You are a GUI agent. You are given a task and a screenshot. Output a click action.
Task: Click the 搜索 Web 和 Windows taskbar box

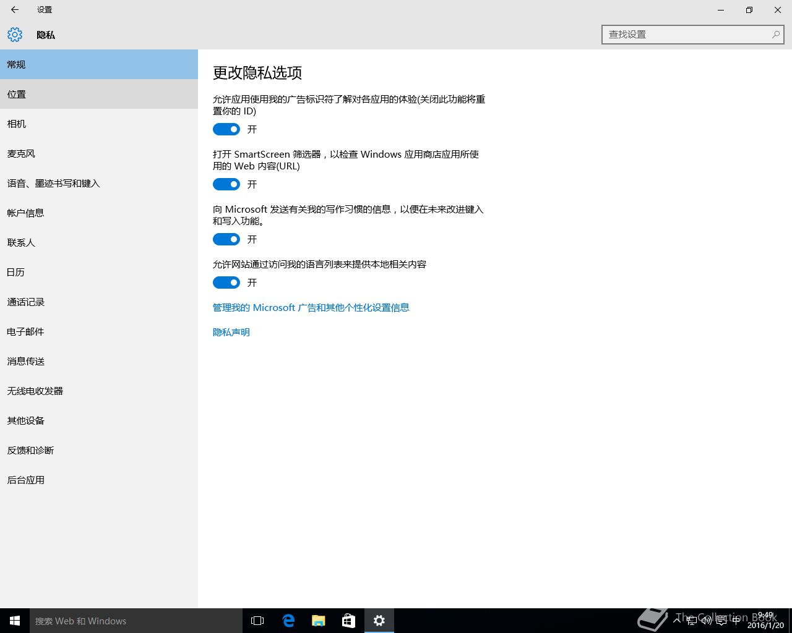[x=136, y=621]
